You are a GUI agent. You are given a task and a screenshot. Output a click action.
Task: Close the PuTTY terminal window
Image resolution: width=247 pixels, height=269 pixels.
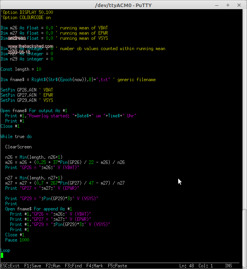[x=238, y=5]
